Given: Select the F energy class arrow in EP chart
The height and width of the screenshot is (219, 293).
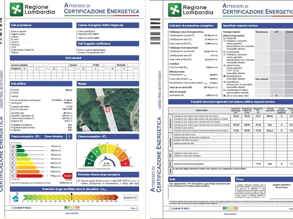Looking at the screenshot, I should (x=27, y=172).
